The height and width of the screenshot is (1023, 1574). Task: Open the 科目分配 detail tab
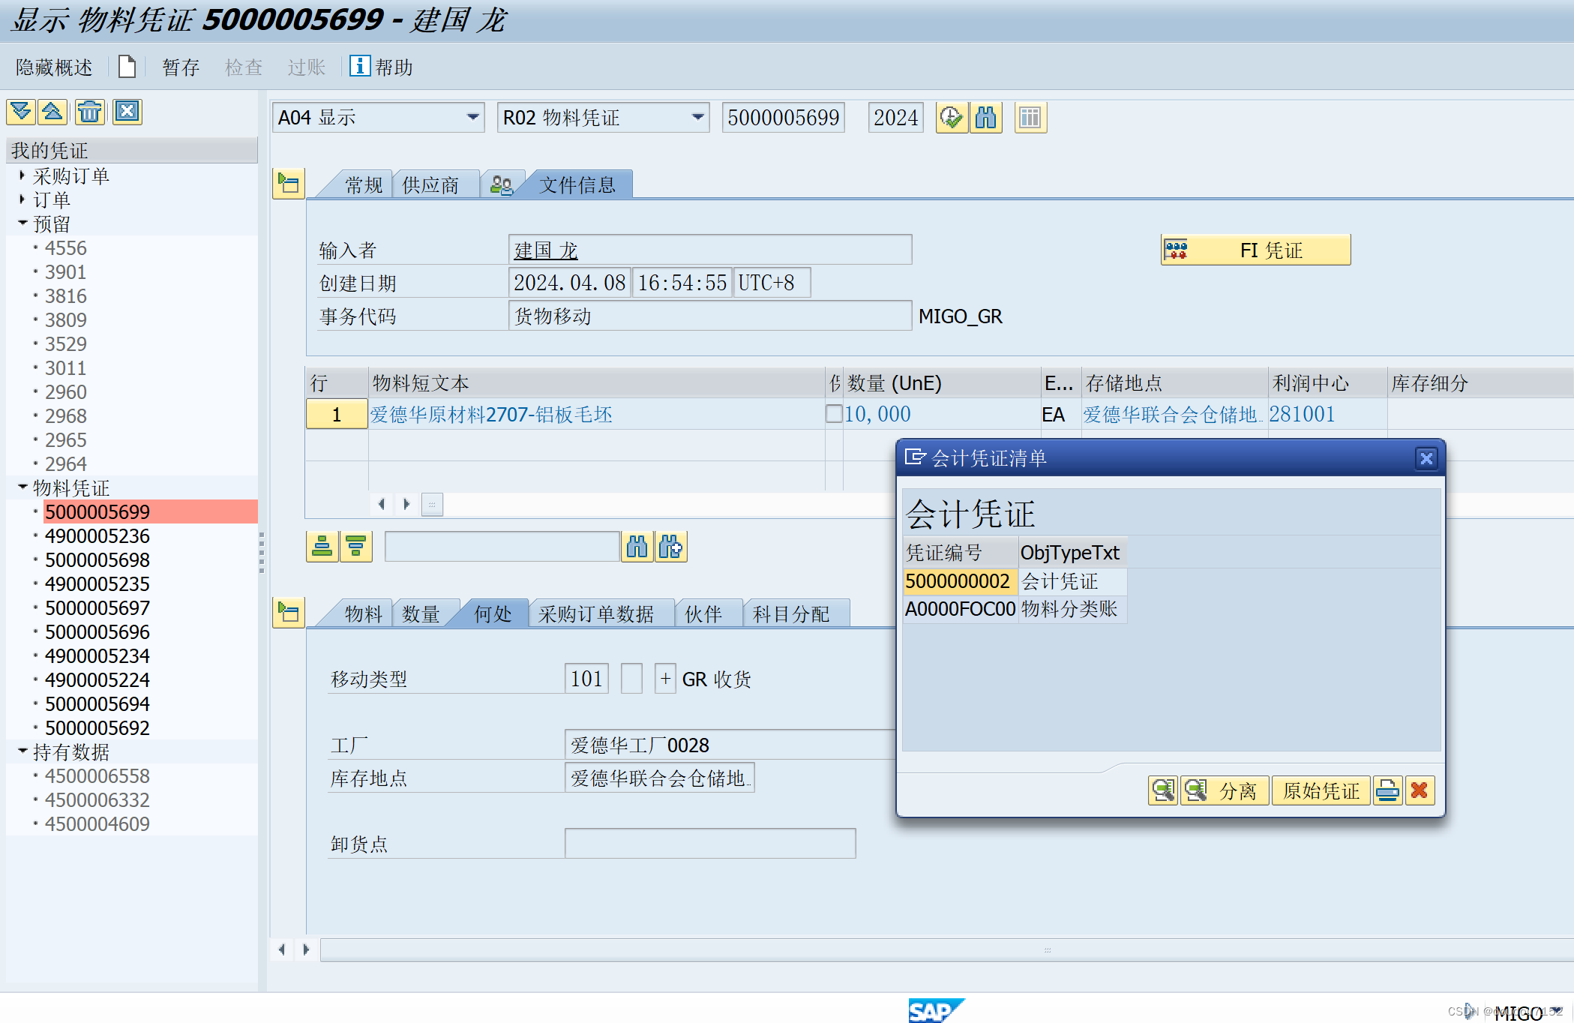point(791,614)
